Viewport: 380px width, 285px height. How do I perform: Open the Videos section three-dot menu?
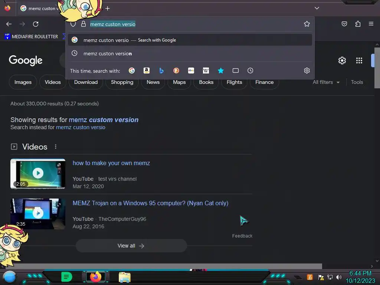(x=56, y=147)
